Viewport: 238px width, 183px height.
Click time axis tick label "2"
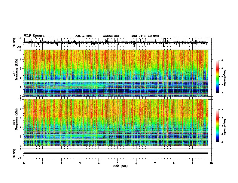pos(61,163)
